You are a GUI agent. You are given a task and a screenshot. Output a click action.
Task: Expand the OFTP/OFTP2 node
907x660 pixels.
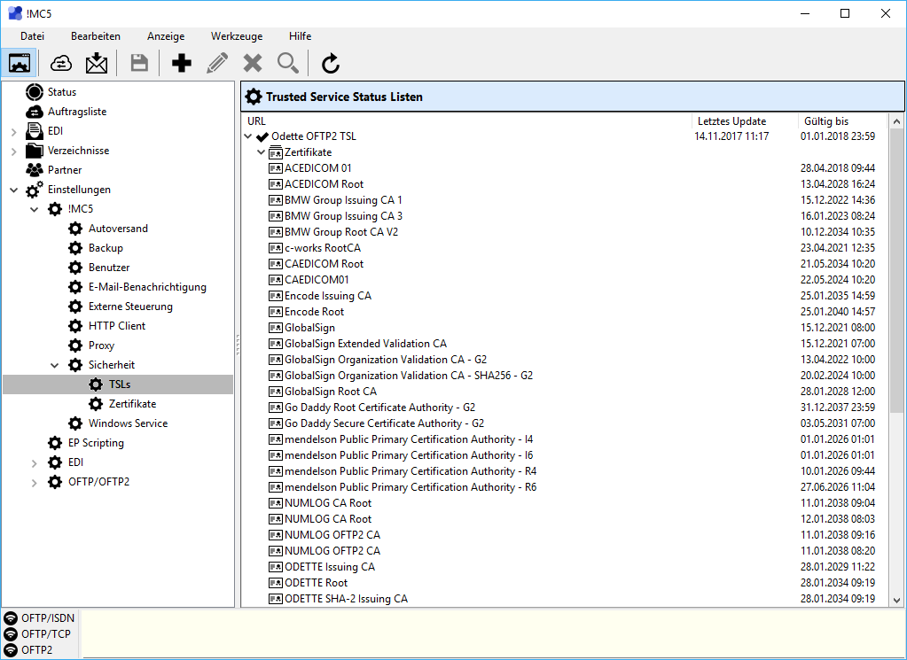(x=34, y=483)
